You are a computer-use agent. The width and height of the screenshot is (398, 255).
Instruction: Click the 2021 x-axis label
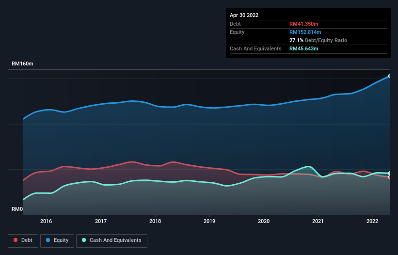(x=318, y=221)
